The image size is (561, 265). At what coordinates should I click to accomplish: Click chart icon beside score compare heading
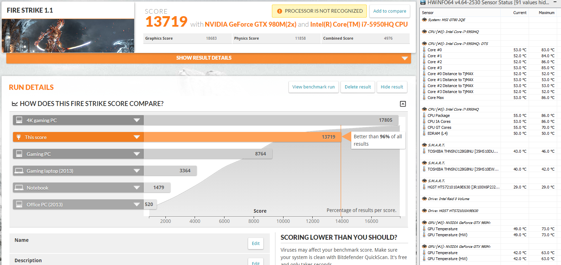point(15,104)
